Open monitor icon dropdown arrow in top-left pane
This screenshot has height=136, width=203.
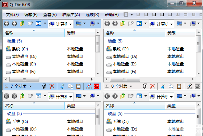[x=84, y=23]
